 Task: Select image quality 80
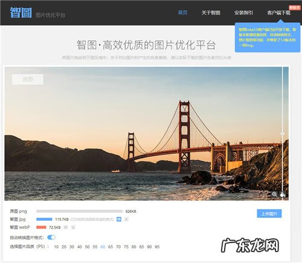133,247
